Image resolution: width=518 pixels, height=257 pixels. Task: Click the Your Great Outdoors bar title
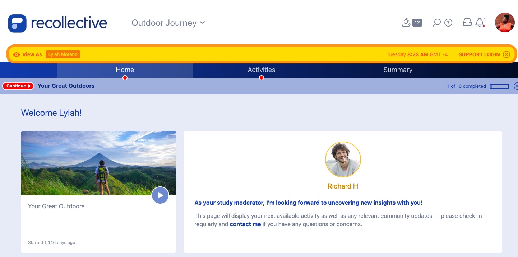66,86
